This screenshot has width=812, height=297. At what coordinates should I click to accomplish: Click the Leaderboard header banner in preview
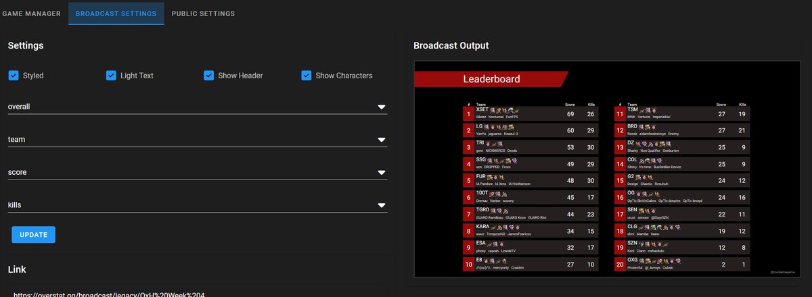click(x=491, y=79)
